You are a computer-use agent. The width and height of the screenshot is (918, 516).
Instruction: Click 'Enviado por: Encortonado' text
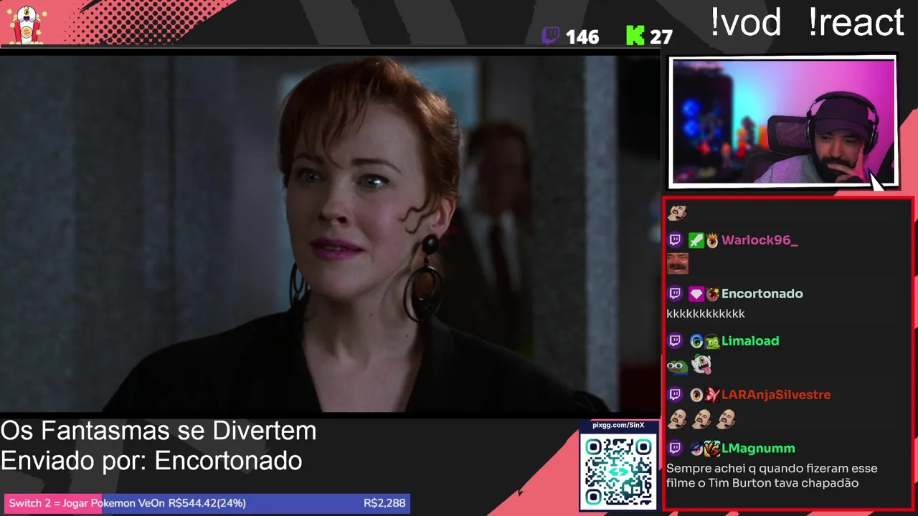tap(151, 461)
